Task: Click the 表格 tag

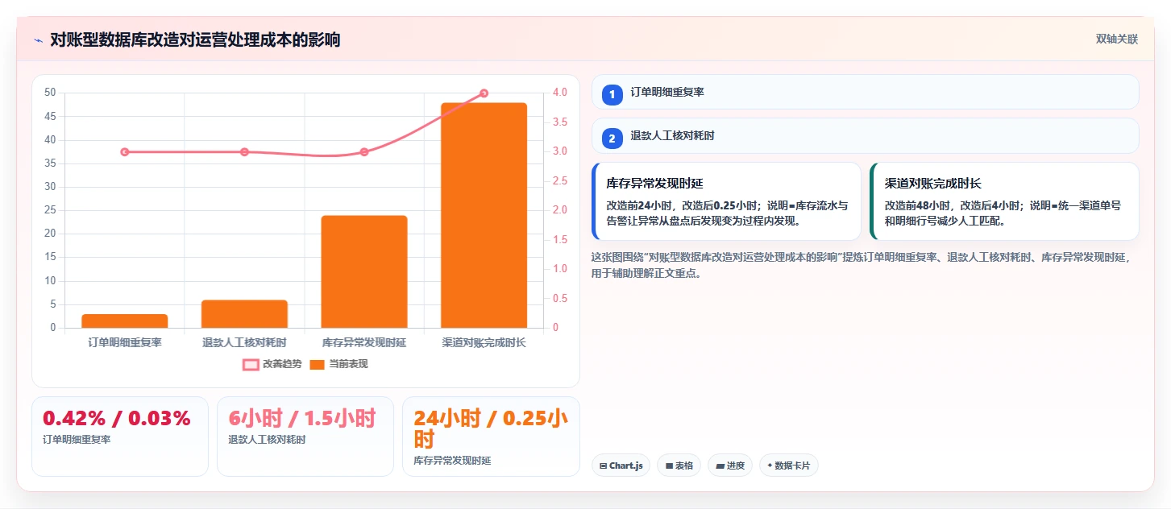Action: coord(679,466)
